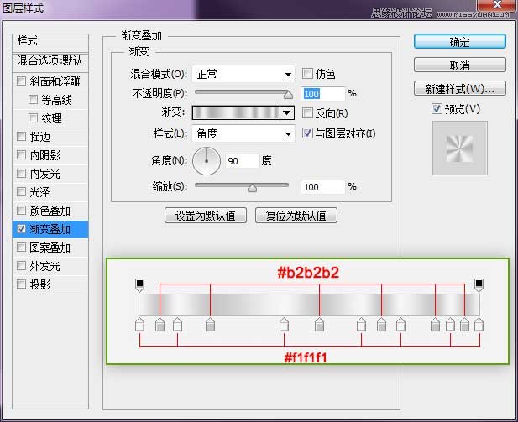Click the 缩放 scale slider handle
Image resolution: width=518 pixels, height=422 pixels.
(x=252, y=188)
